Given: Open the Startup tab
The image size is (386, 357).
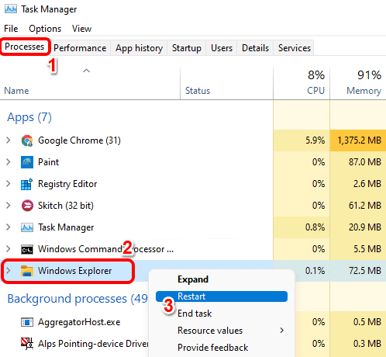Looking at the screenshot, I should click(x=187, y=48).
